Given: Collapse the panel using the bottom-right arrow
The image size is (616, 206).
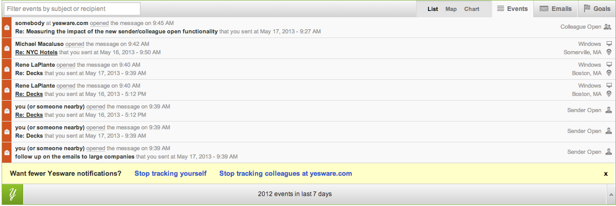Looking at the screenshot, I should 611,194.
